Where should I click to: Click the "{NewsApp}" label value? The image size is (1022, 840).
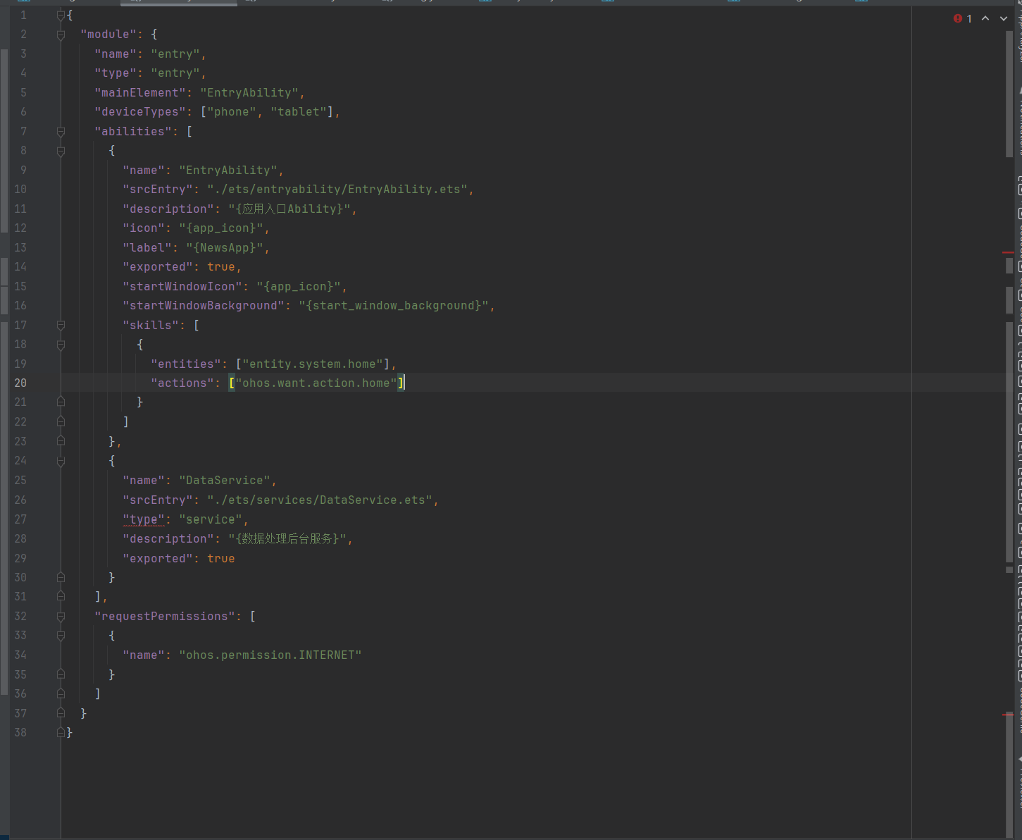pyautogui.click(x=225, y=248)
